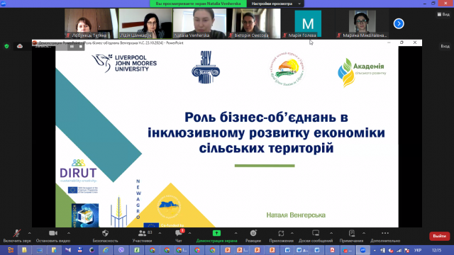454x255 pixels.
Task: Open the Безопасность shield icon
Action: [106, 233]
